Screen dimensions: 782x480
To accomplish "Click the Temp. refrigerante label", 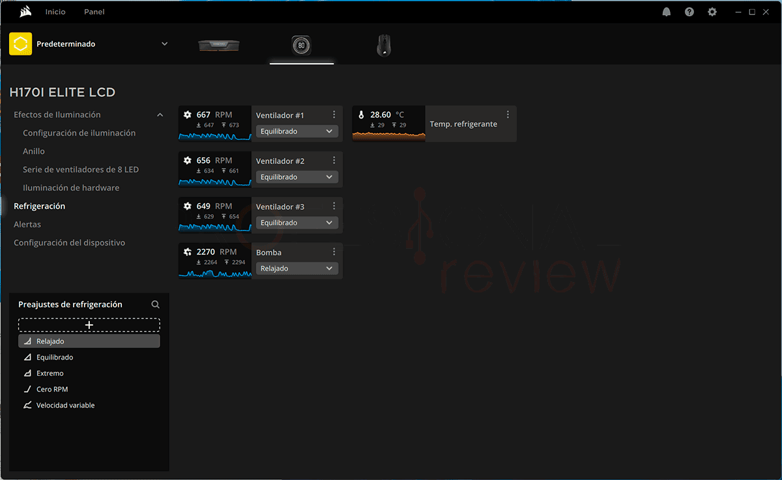I will pos(463,124).
